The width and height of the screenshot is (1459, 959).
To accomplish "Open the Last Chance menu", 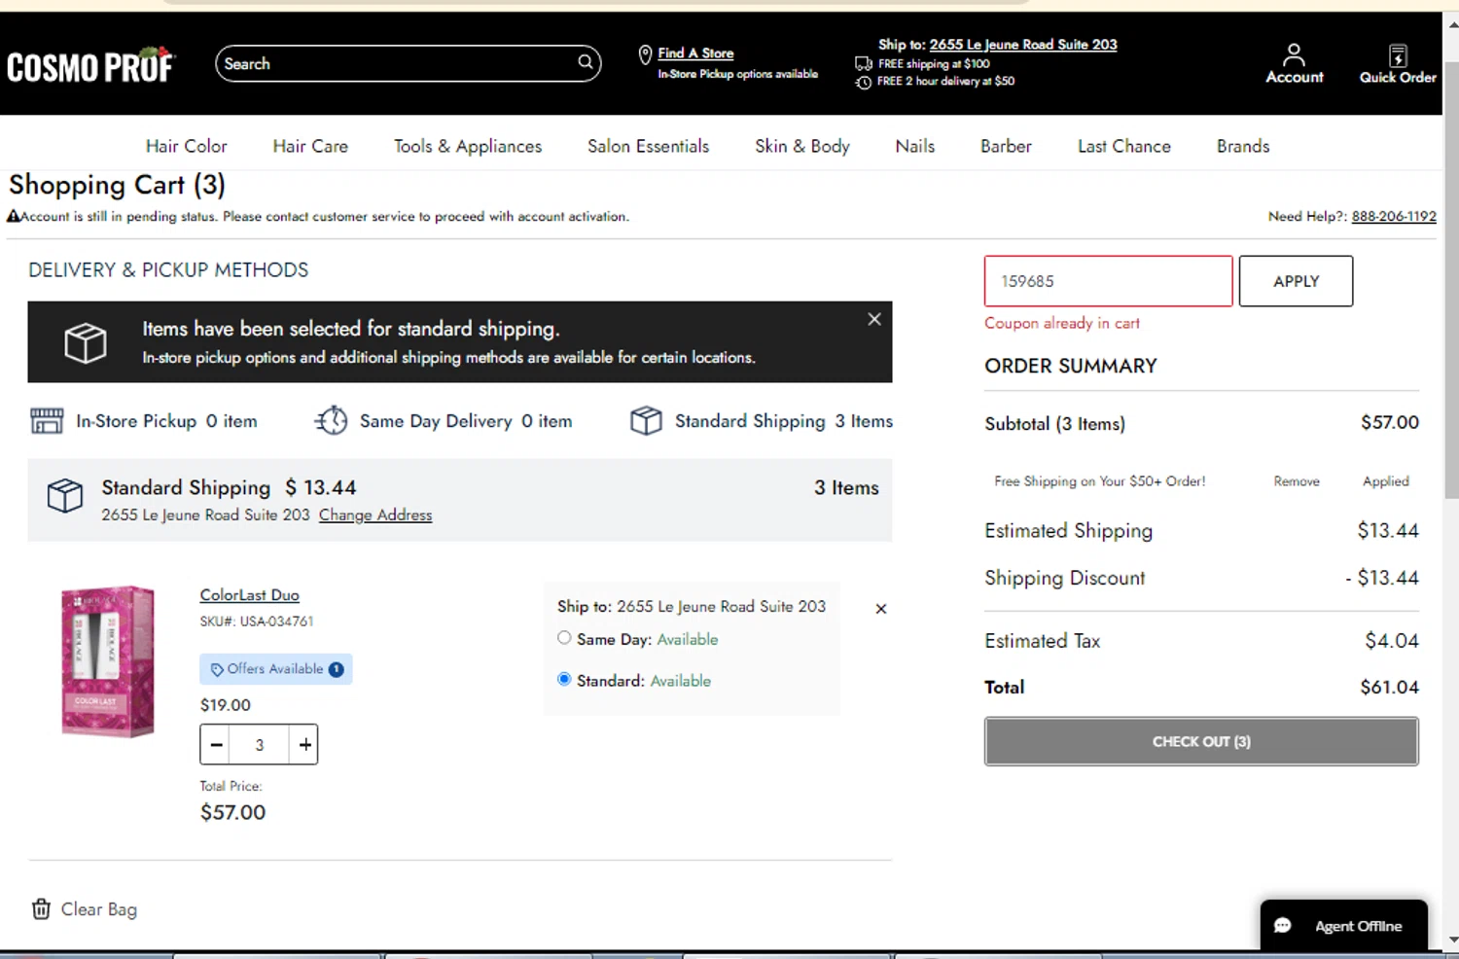I will pos(1124,146).
